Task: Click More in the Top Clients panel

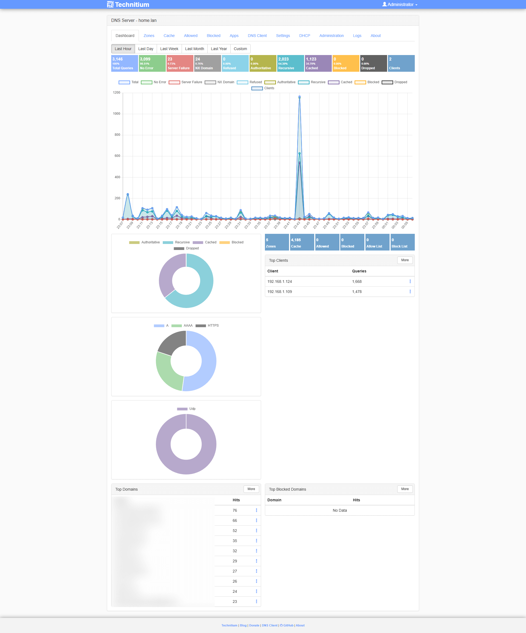Action: tap(405, 260)
